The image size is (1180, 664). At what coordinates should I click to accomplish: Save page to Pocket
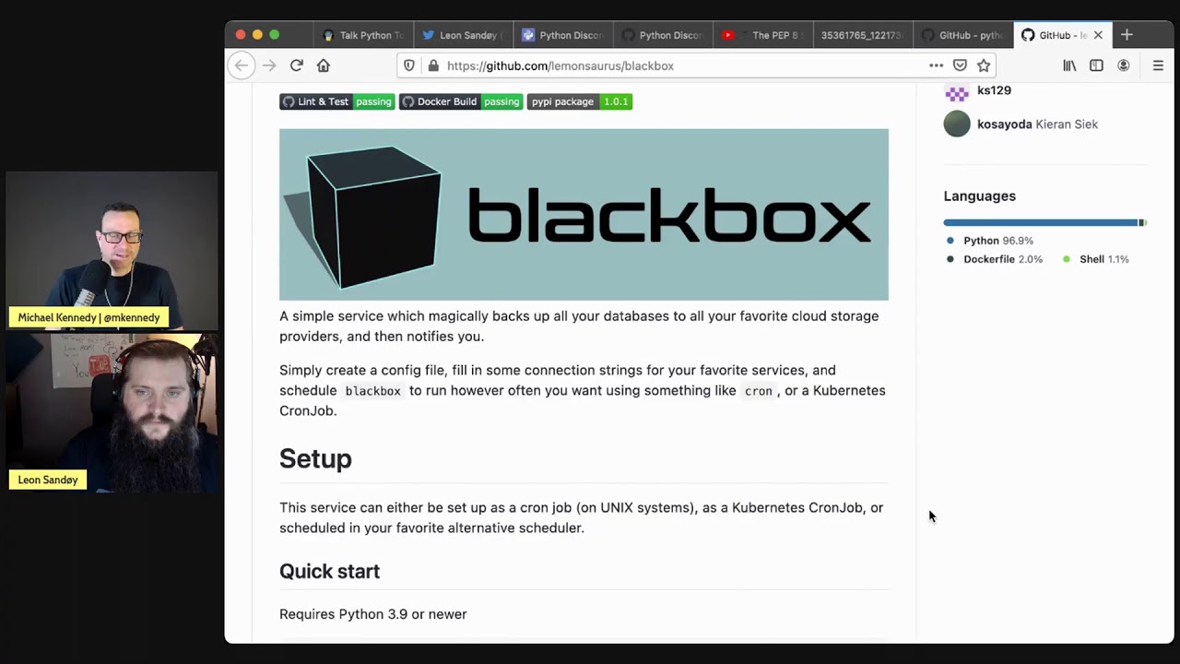[960, 65]
